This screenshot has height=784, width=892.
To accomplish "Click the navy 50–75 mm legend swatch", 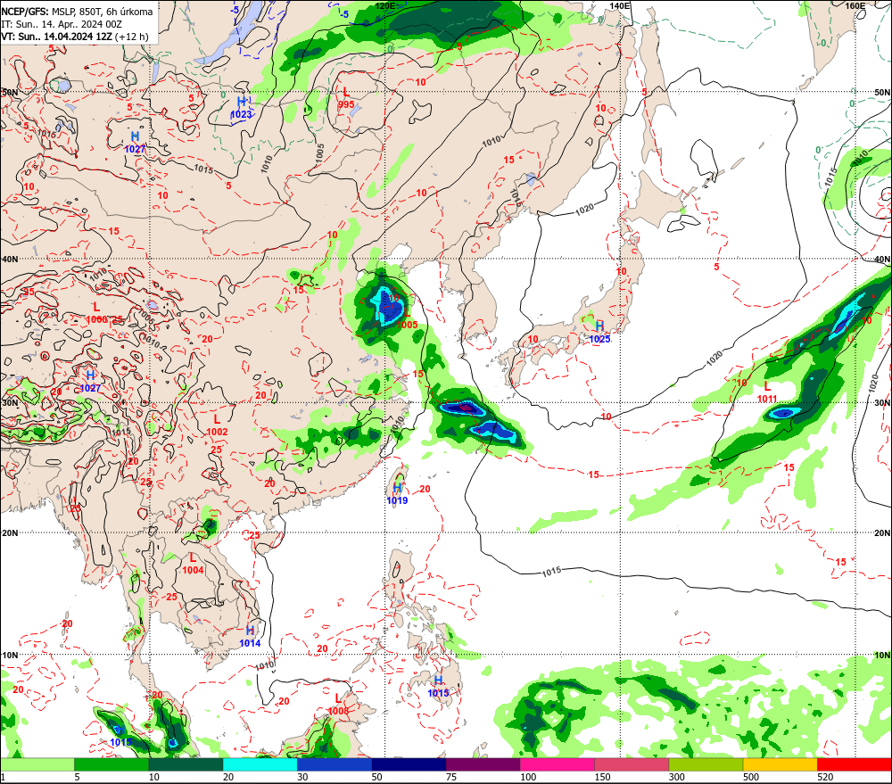I will click(x=409, y=764).
